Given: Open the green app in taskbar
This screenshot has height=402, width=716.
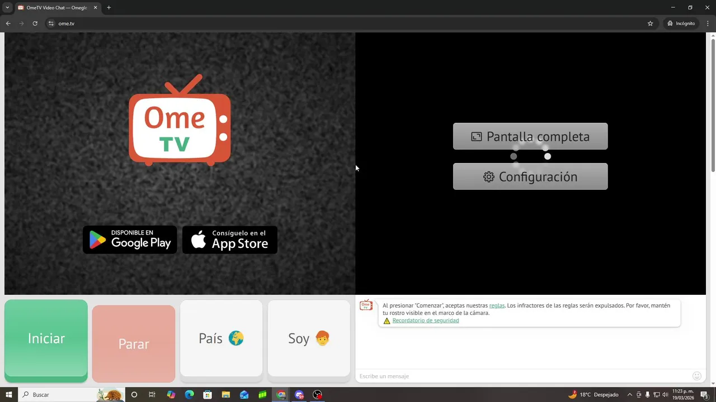Looking at the screenshot, I should coord(262,395).
